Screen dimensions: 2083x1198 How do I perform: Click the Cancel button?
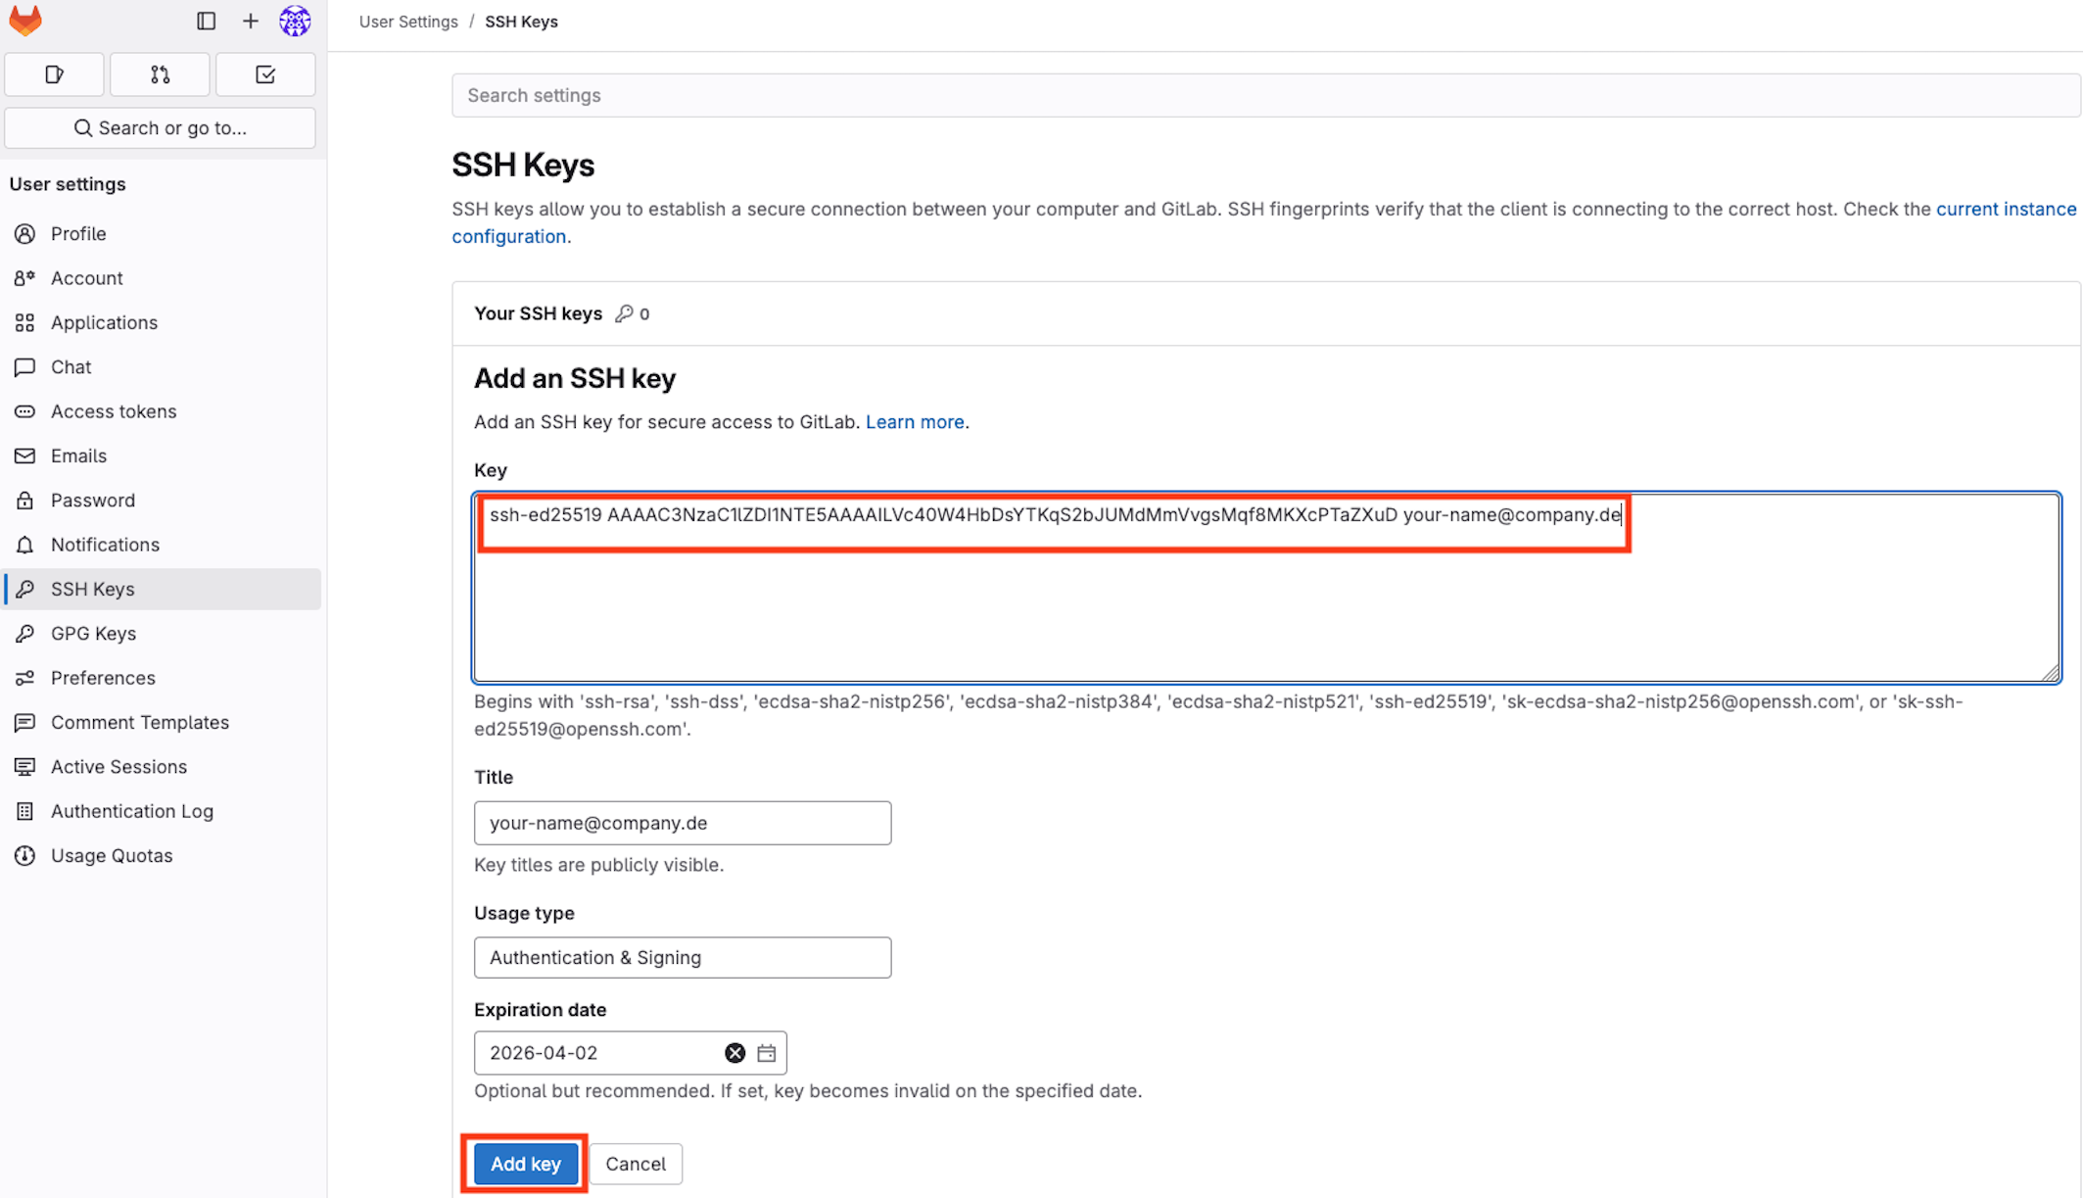point(636,1164)
